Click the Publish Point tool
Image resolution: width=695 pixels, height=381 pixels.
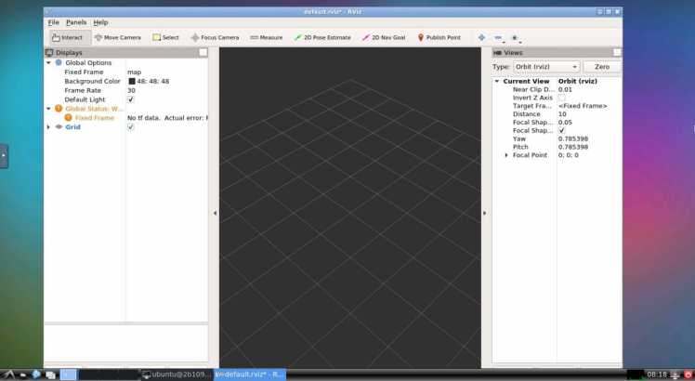pos(439,37)
